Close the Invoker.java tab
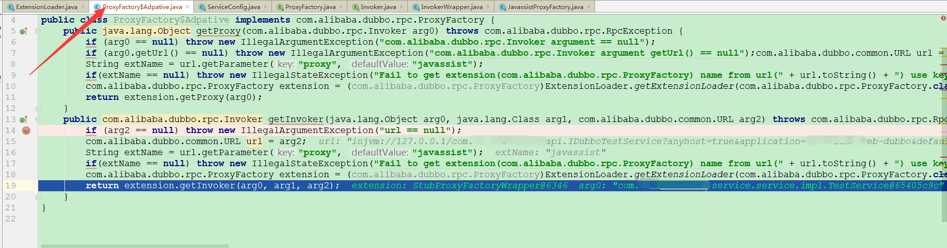 coord(401,7)
